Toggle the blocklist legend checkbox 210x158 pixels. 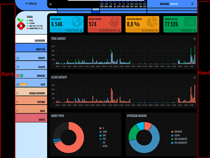point(172,131)
